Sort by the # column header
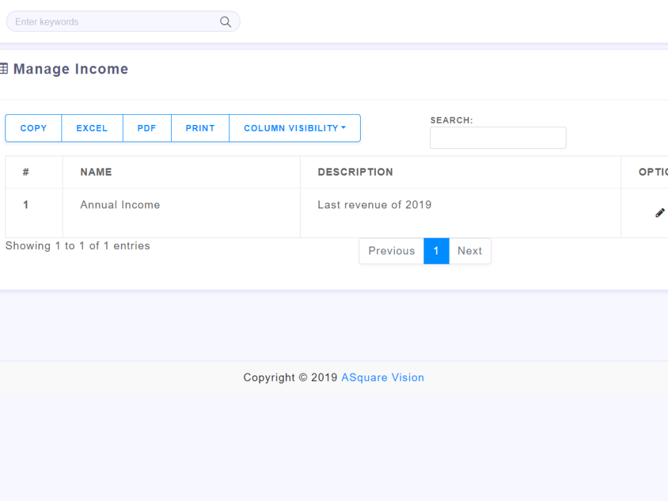668x501 pixels. pyautogui.click(x=34, y=172)
